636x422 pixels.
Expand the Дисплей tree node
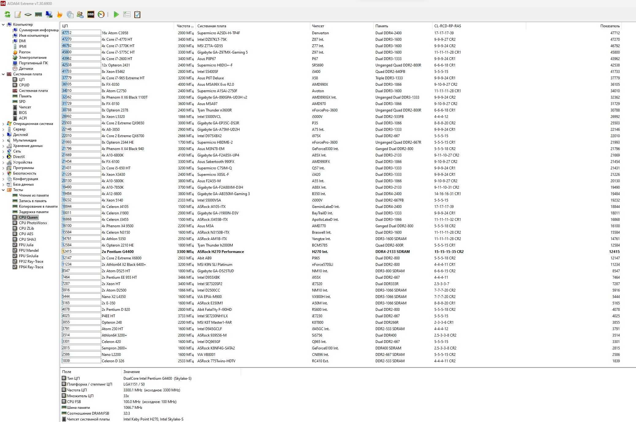coord(3,135)
